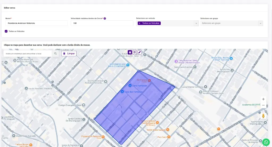Toggle the Todos os Veículos checkbox
The width and height of the screenshot is (272, 147).
(6, 31)
